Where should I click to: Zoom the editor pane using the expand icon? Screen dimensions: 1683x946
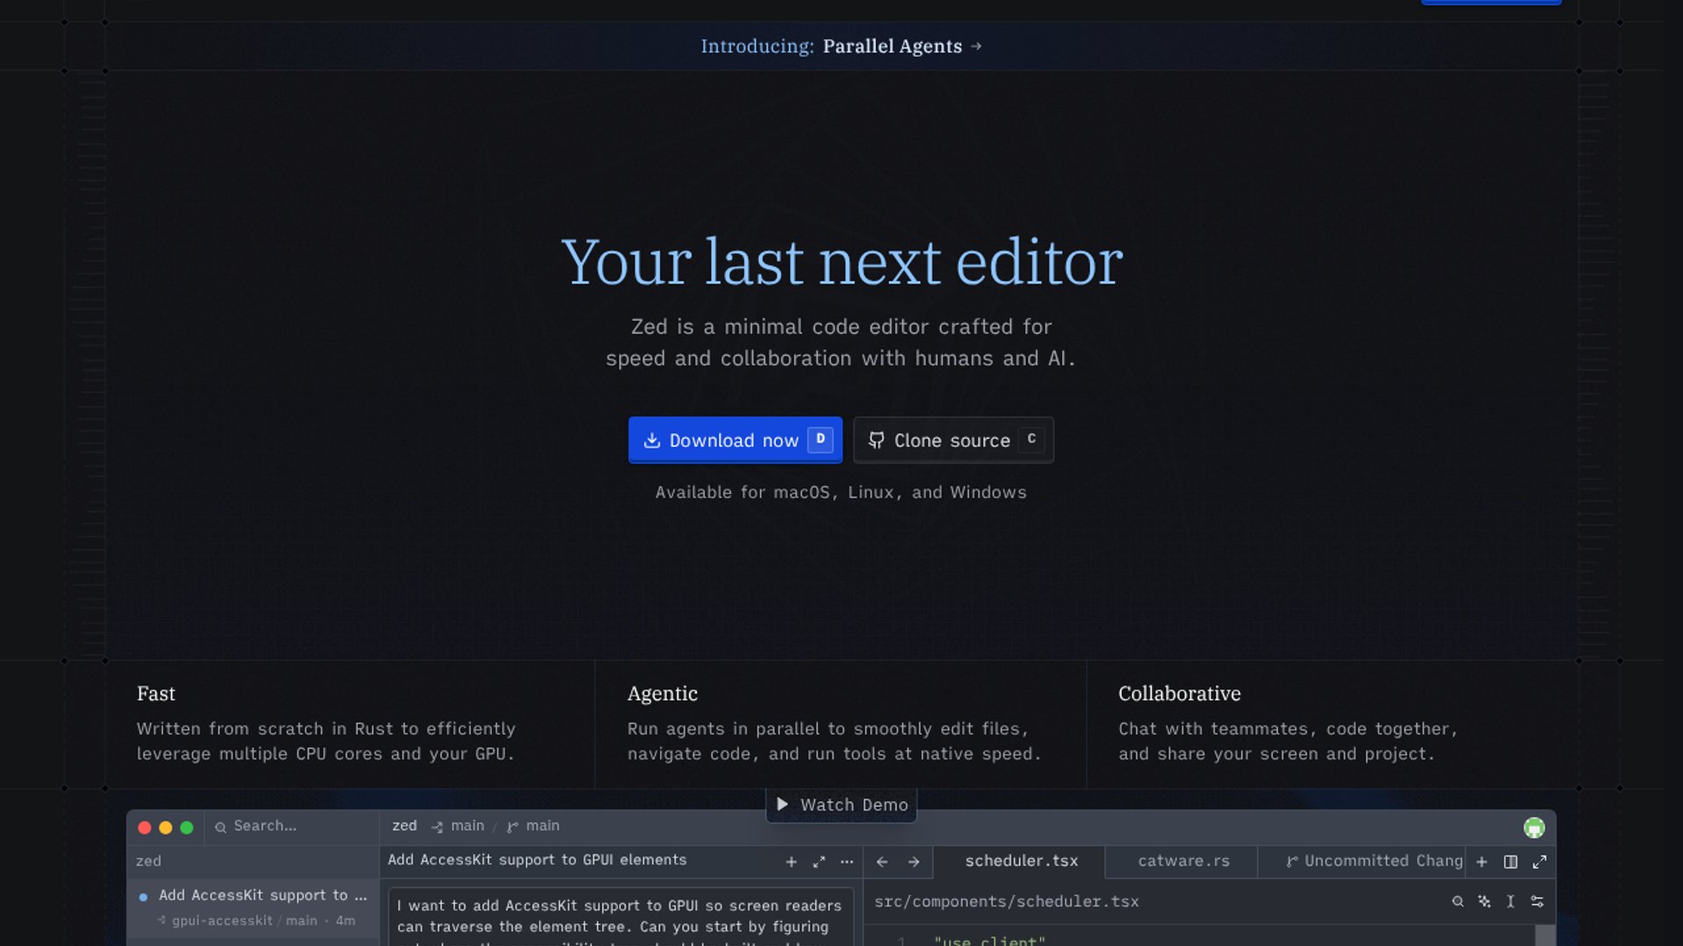[x=1539, y=862]
